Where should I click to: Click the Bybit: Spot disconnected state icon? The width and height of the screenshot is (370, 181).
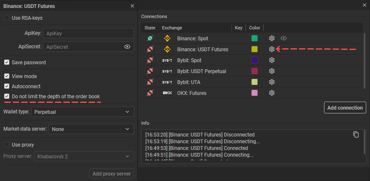149,60
